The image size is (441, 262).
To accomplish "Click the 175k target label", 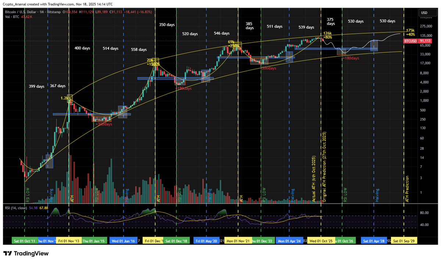I will tap(410, 30).
